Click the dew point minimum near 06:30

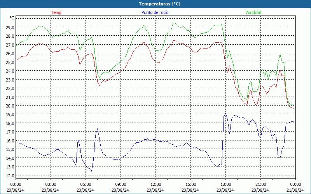coord(91,171)
